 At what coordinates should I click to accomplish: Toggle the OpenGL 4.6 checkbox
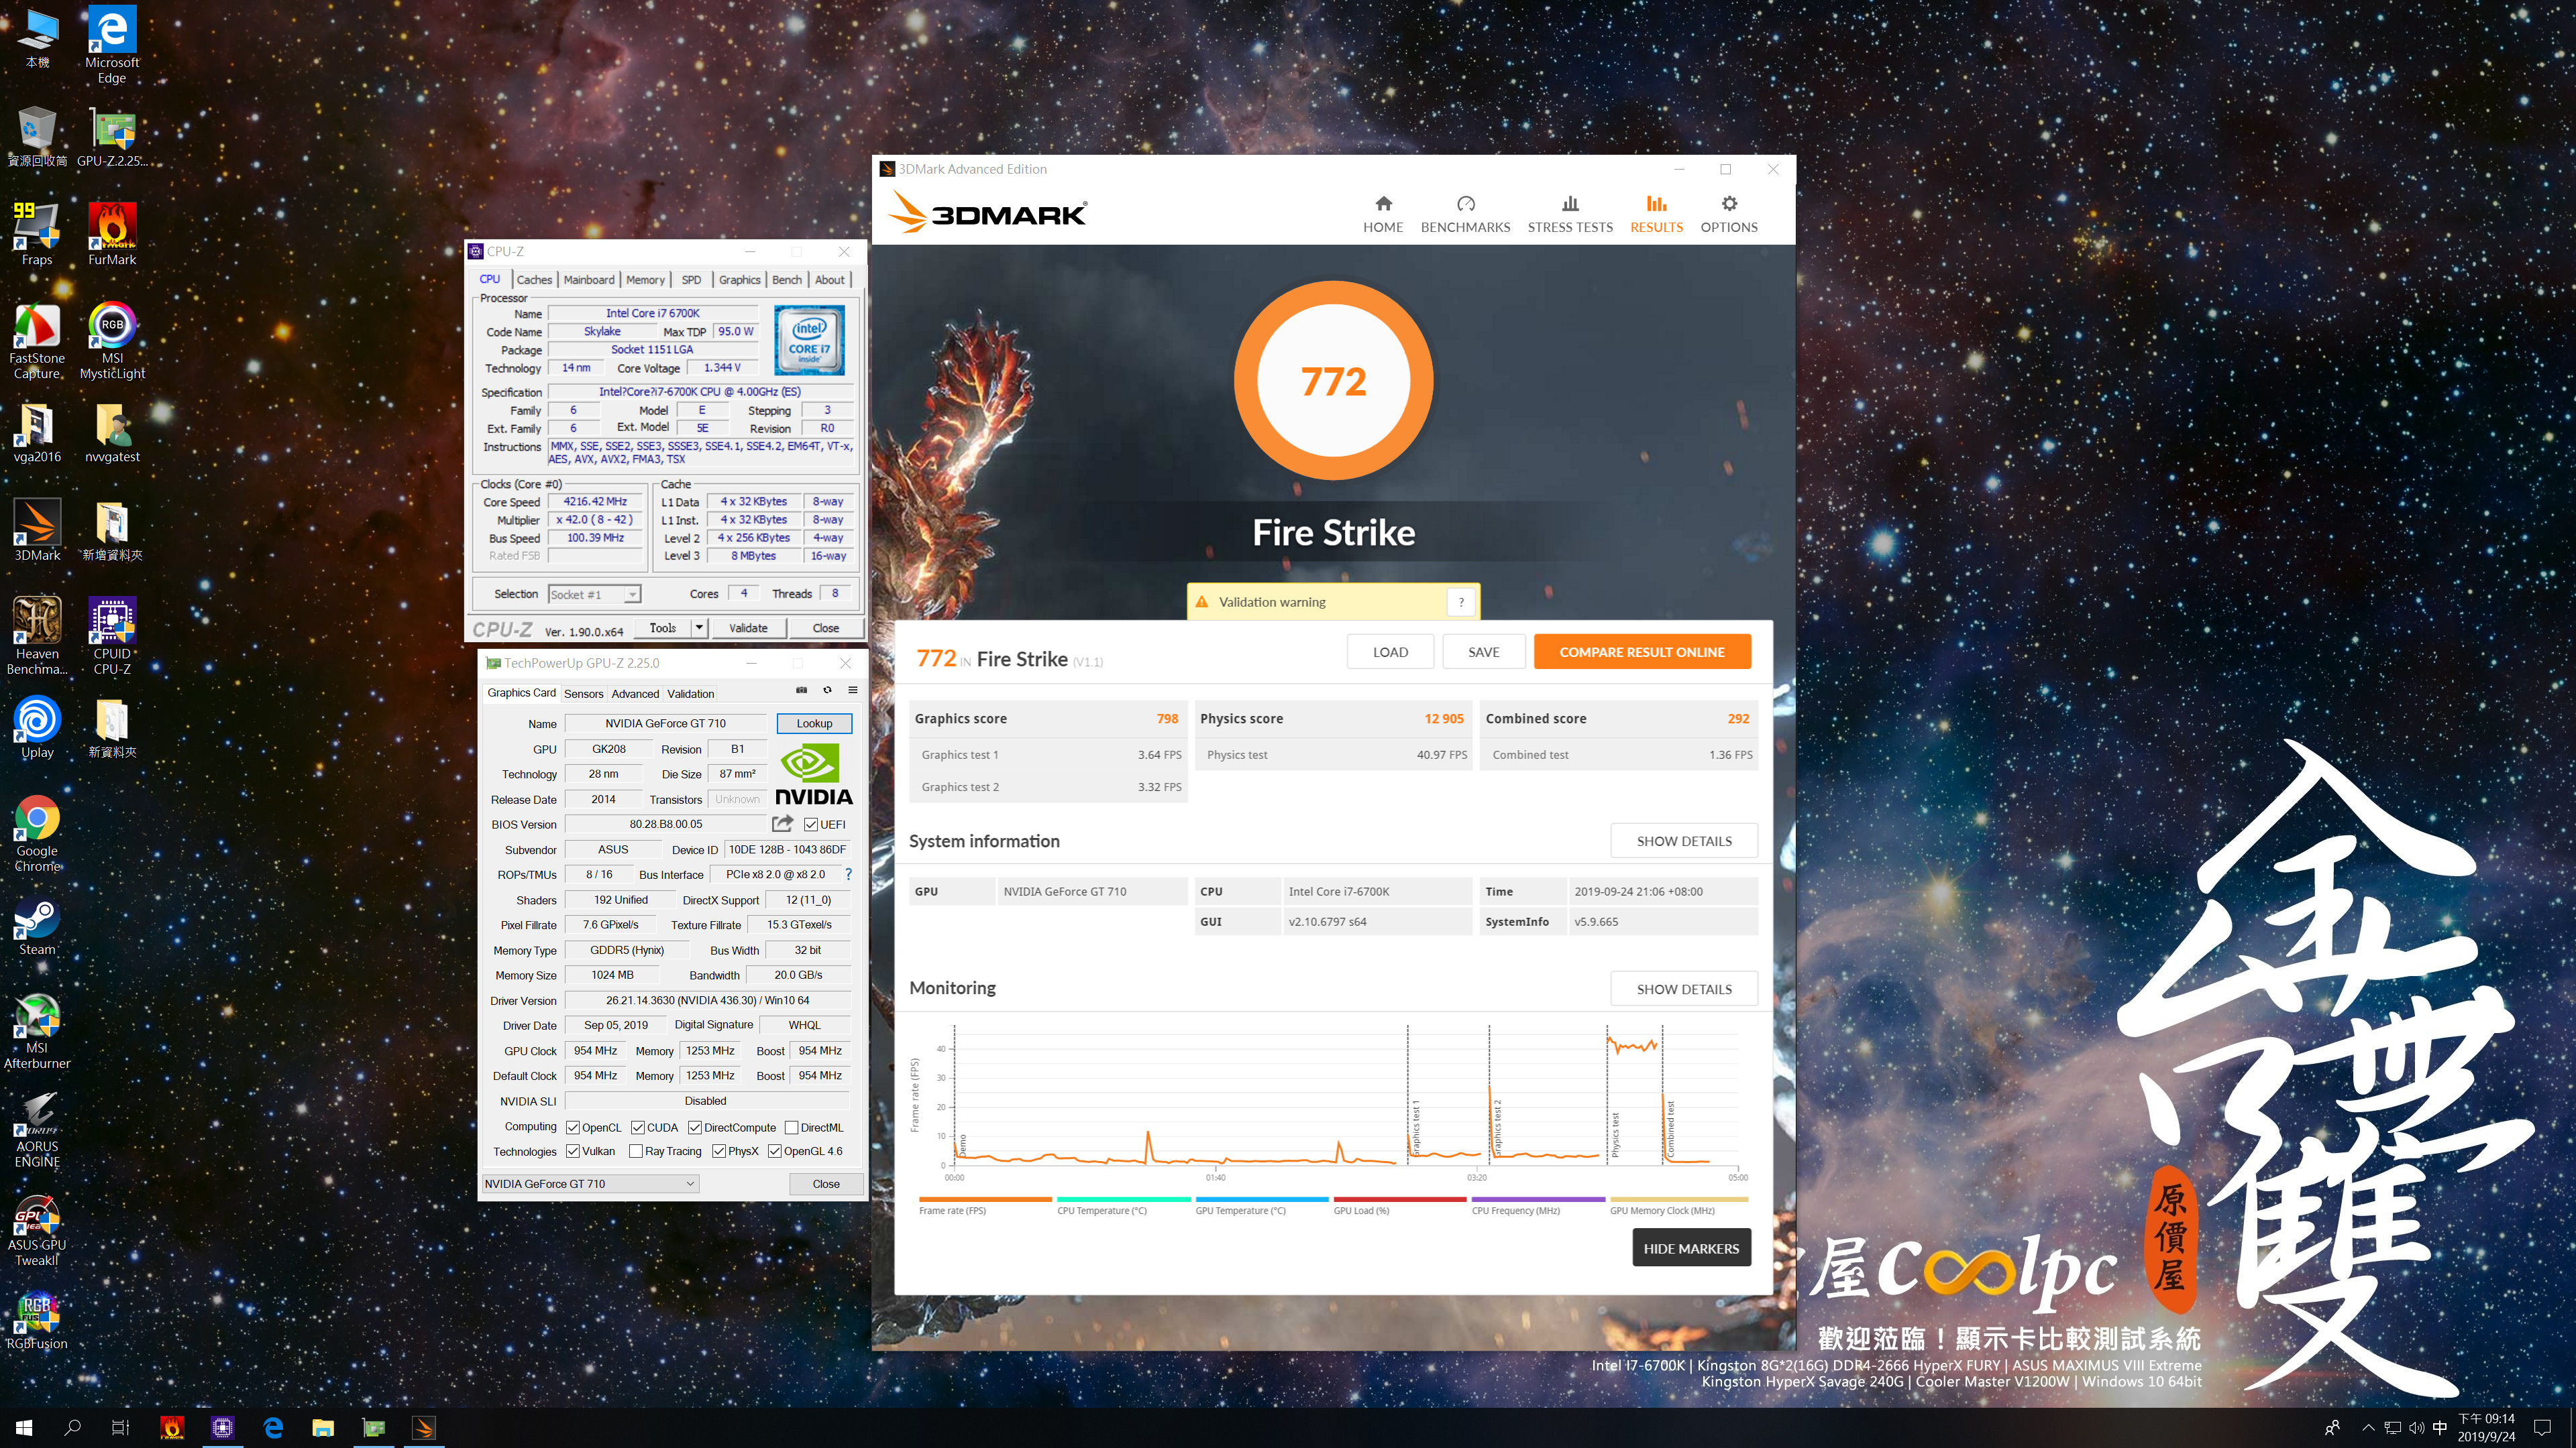tap(775, 1151)
